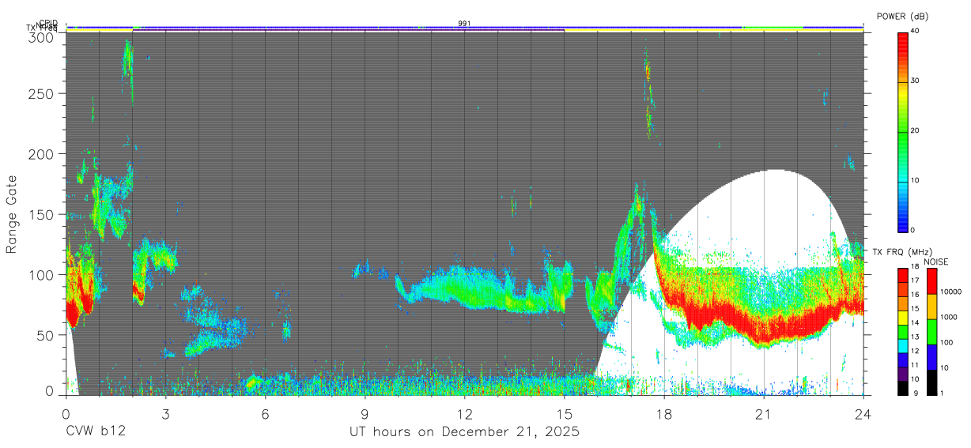Click the 40 label on POWER colorbar
This screenshot has width=971, height=448.
coord(916,31)
